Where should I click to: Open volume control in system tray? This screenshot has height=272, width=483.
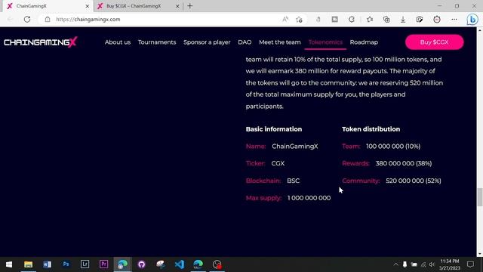pos(432,264)
